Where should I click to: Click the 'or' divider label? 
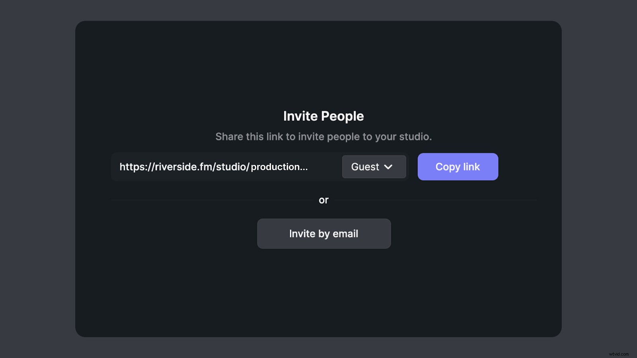click(x=324, y=200)
